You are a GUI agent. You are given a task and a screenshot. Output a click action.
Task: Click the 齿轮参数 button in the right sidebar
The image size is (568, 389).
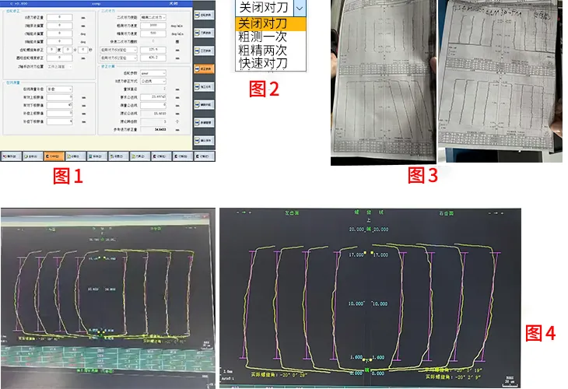[x=203, y=16]
